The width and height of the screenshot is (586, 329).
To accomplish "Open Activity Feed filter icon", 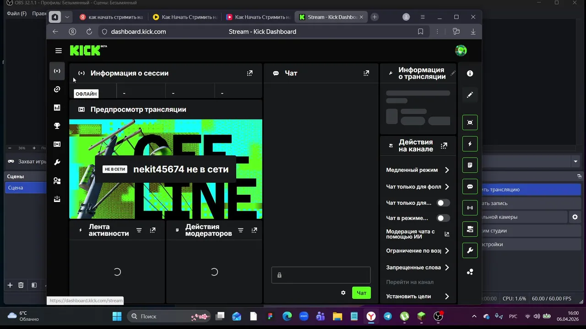I will pos(139,230).
